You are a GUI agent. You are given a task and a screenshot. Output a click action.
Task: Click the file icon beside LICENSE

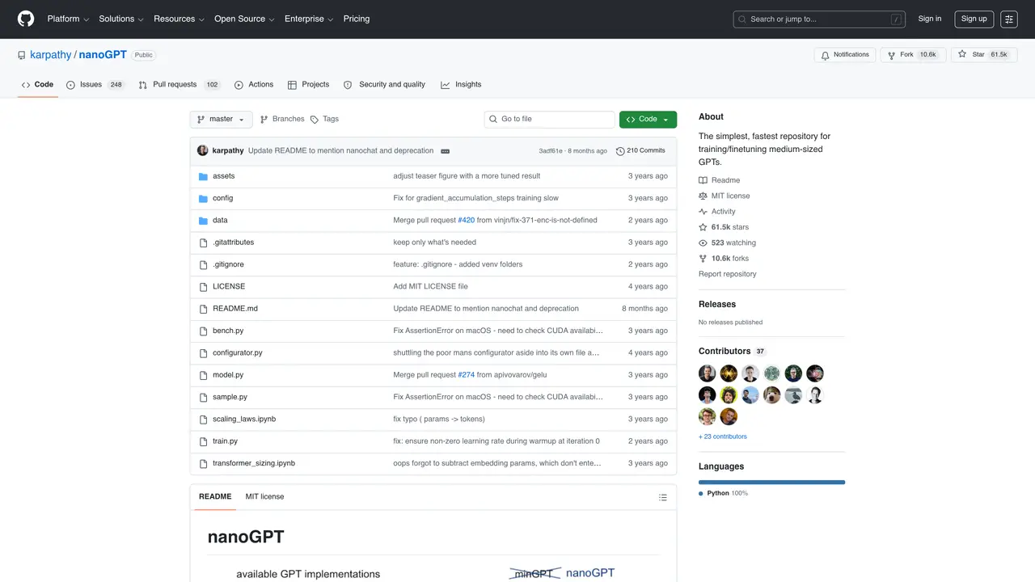tap(204, 287)
